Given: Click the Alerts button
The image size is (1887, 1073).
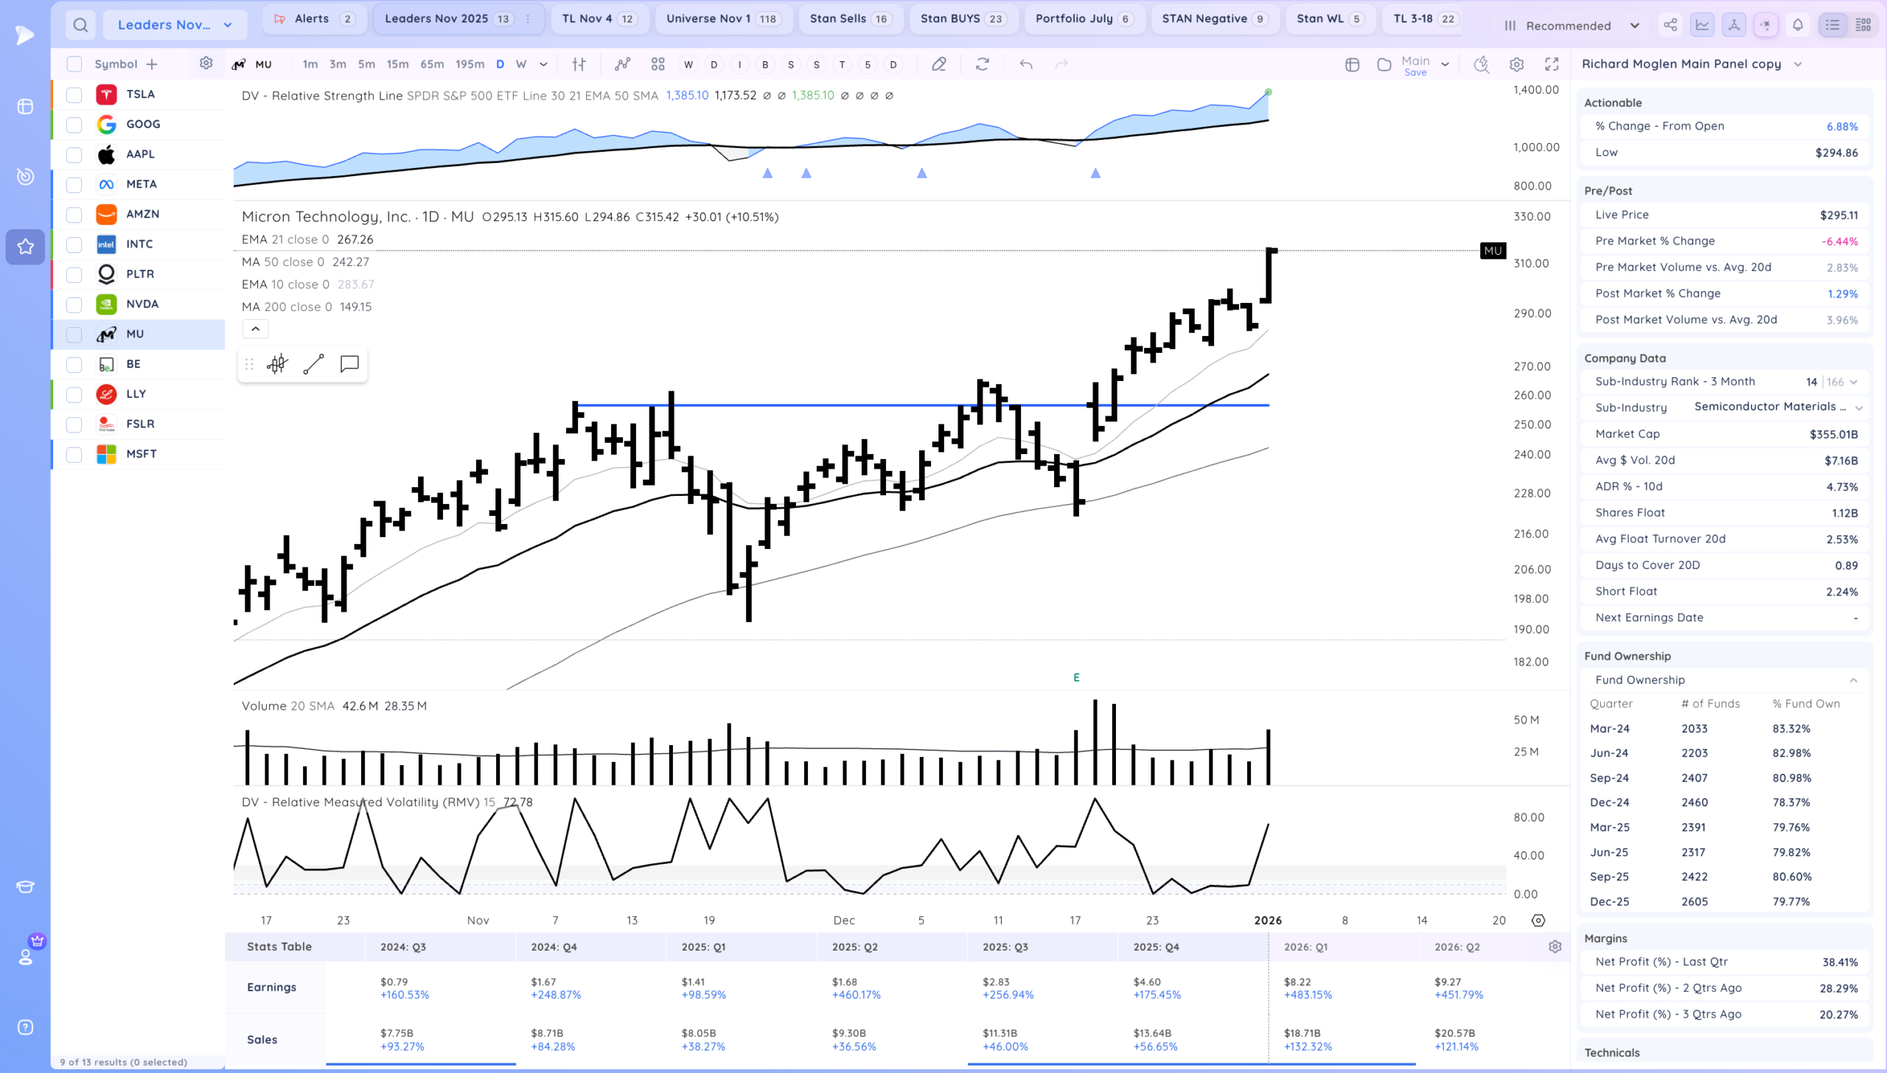Looking at the screenshot, I should (x=313, y=18).
